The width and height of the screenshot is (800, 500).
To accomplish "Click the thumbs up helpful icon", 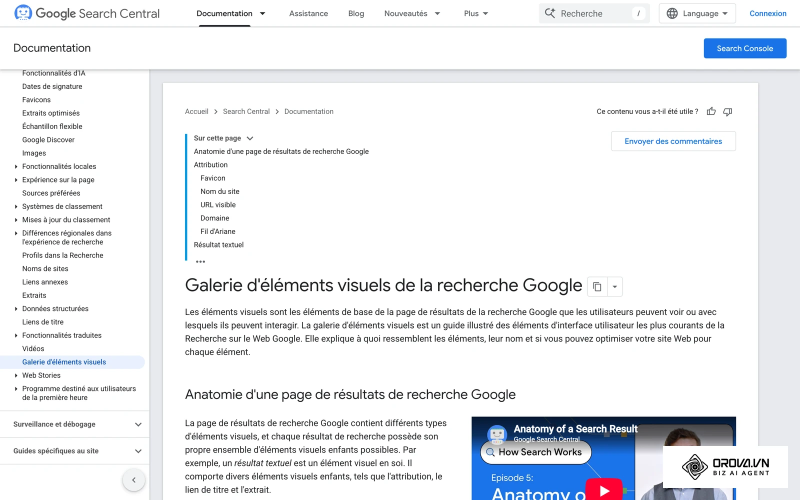I will pos(711,111).
